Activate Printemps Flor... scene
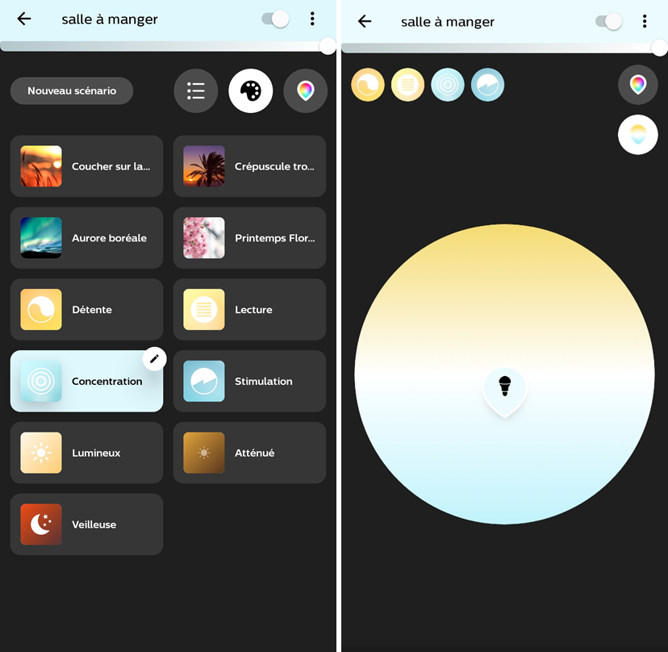 [249, 238]
